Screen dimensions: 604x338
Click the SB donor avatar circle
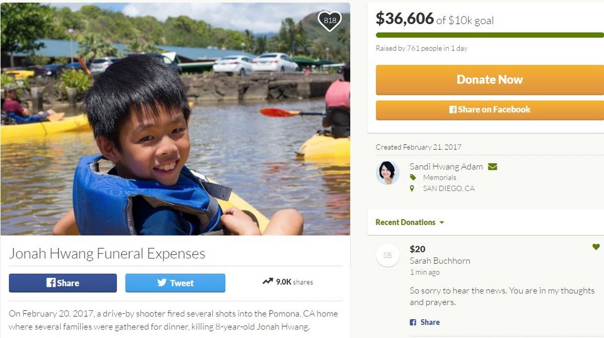coord(388,255)
